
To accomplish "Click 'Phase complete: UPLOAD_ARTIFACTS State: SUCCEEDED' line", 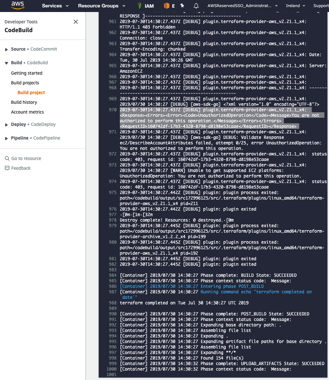I will 222,363.
